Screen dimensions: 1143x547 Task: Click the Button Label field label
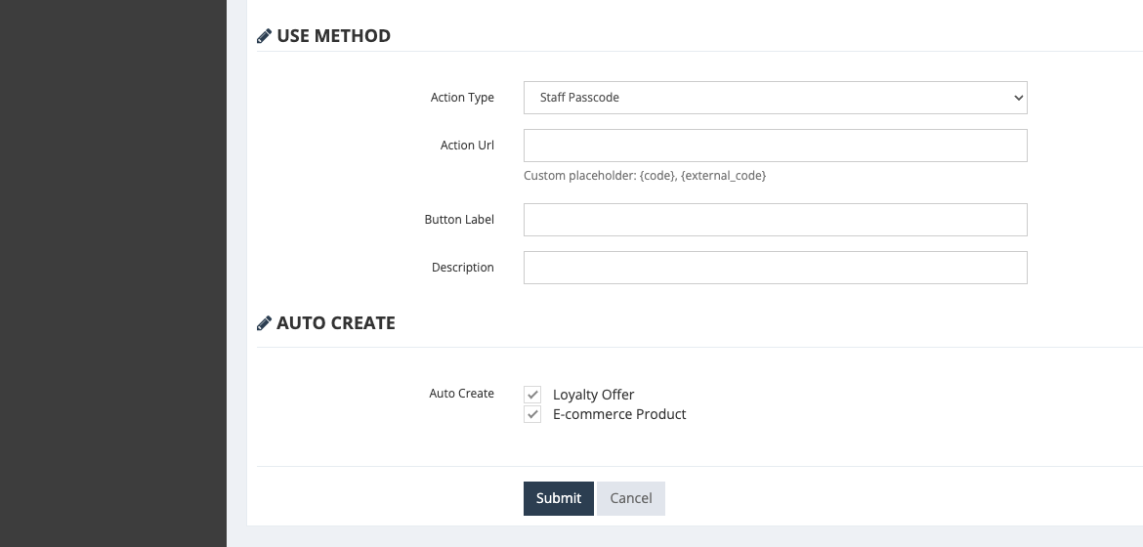pos(459,220)
